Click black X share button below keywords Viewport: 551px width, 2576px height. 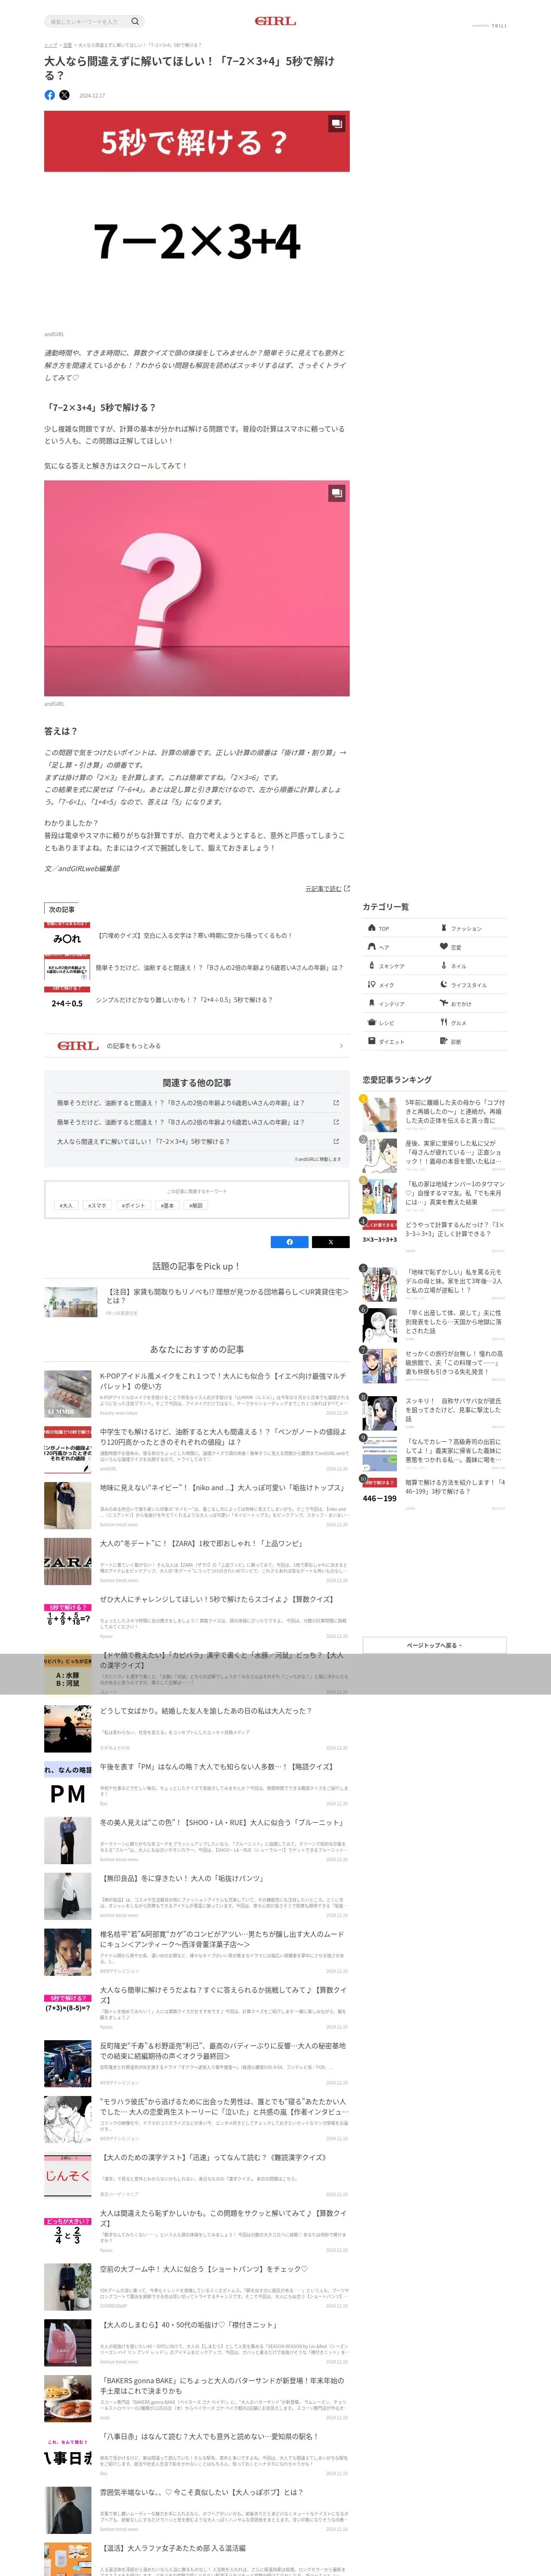(x=330, y=1242)
